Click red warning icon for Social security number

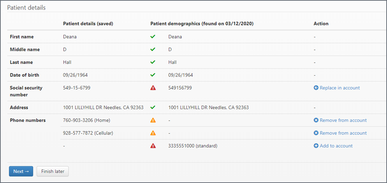pos(153,88)
